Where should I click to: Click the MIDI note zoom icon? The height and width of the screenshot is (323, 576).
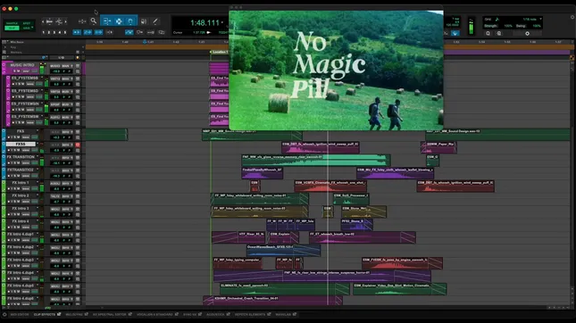point(59,21)
